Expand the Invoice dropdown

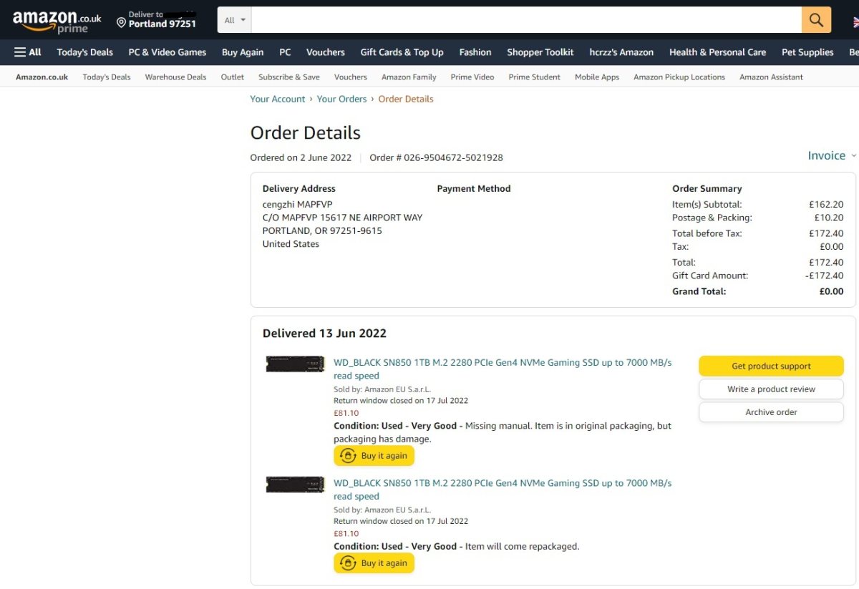tap(831, 155)
